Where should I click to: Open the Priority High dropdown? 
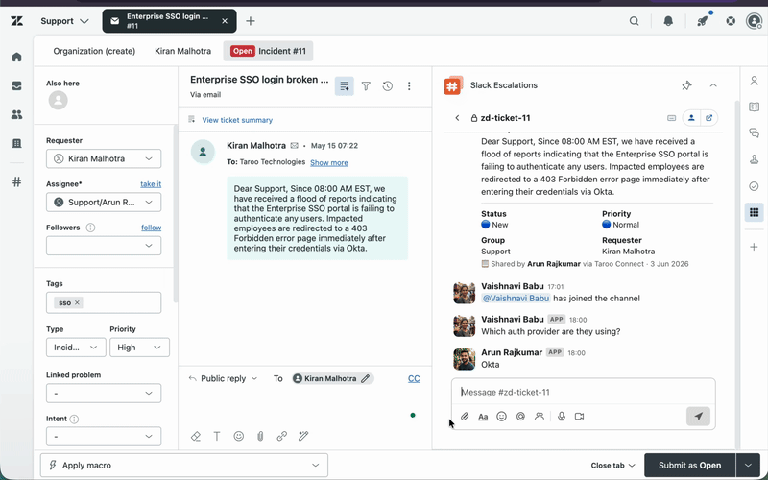pos(139,348)
